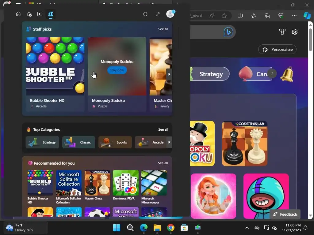Open Collections in Edge toolbar
The width and height of the screenshot is (314, 235).
pyautogui.click(x=267, y=16)
